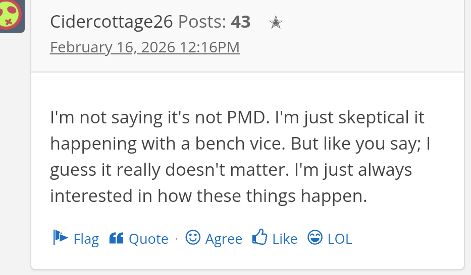Screen dimensions: 471x275
Task: Click the Agree reaction label
Action: pyautogui.click(x=224, y=239)
